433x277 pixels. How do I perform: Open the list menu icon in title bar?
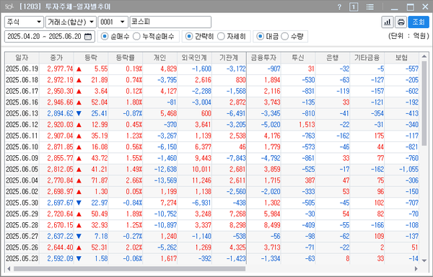(369, 7)
